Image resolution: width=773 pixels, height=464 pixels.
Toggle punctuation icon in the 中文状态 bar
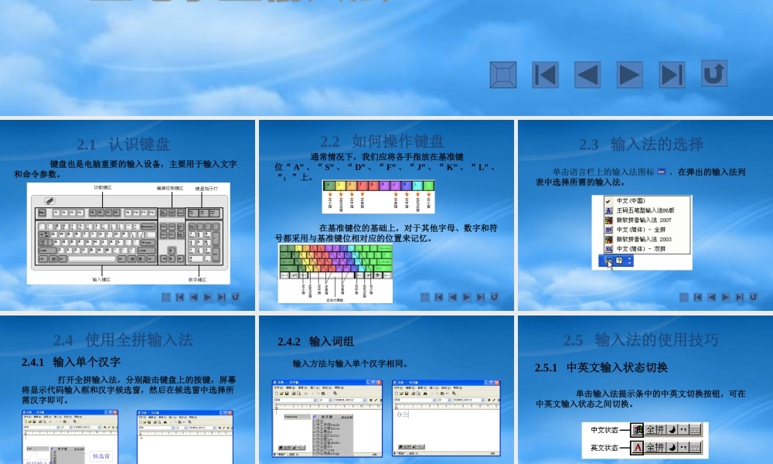click(x=683, y=430)
